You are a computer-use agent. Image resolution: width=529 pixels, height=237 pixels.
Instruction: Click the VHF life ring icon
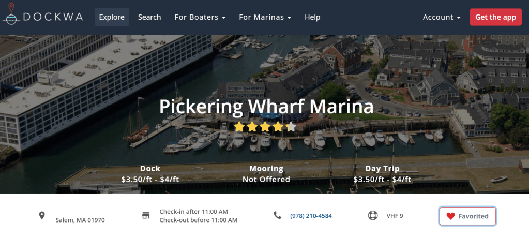372,215
